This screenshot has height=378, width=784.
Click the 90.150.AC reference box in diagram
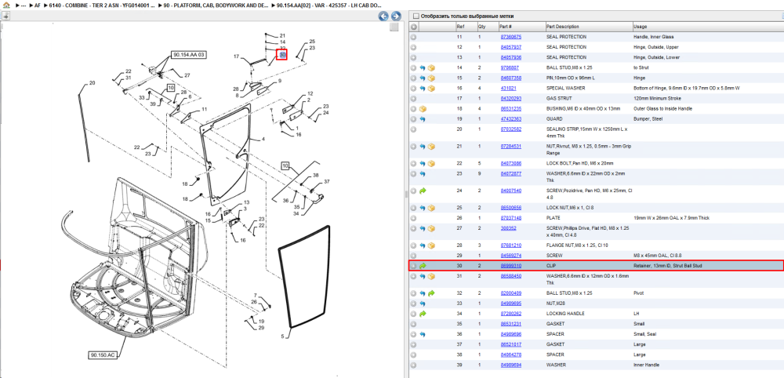click(x=103, y=355)
